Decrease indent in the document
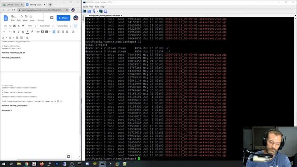The width and height of the screenshot is (297, 167). (17, 38)
